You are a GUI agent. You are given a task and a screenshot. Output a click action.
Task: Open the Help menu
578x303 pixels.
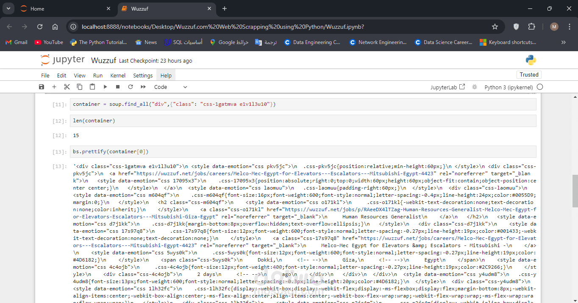click(166, 75)
